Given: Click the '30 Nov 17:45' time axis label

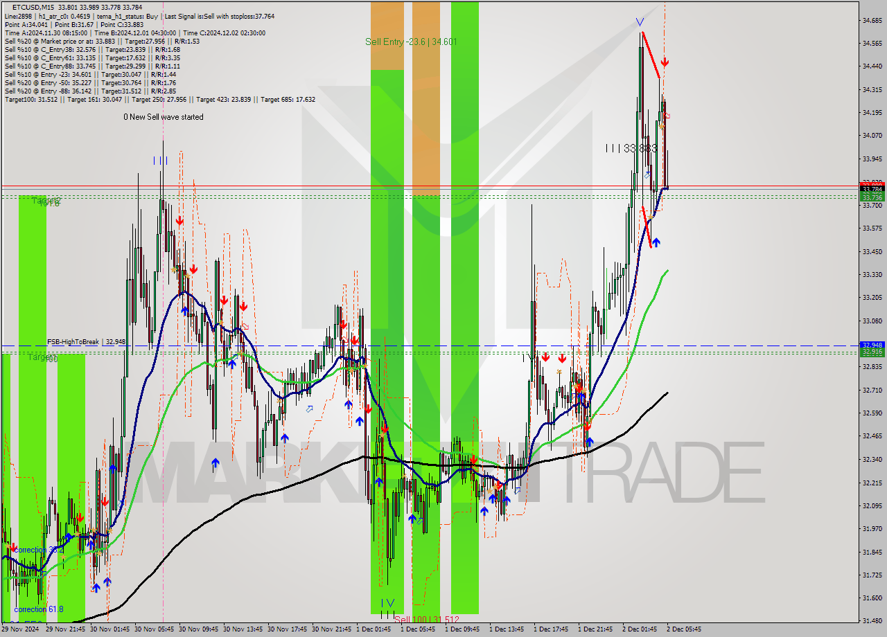Looking at the screenshot, I should pyautogui.click(x=288, y=629).
